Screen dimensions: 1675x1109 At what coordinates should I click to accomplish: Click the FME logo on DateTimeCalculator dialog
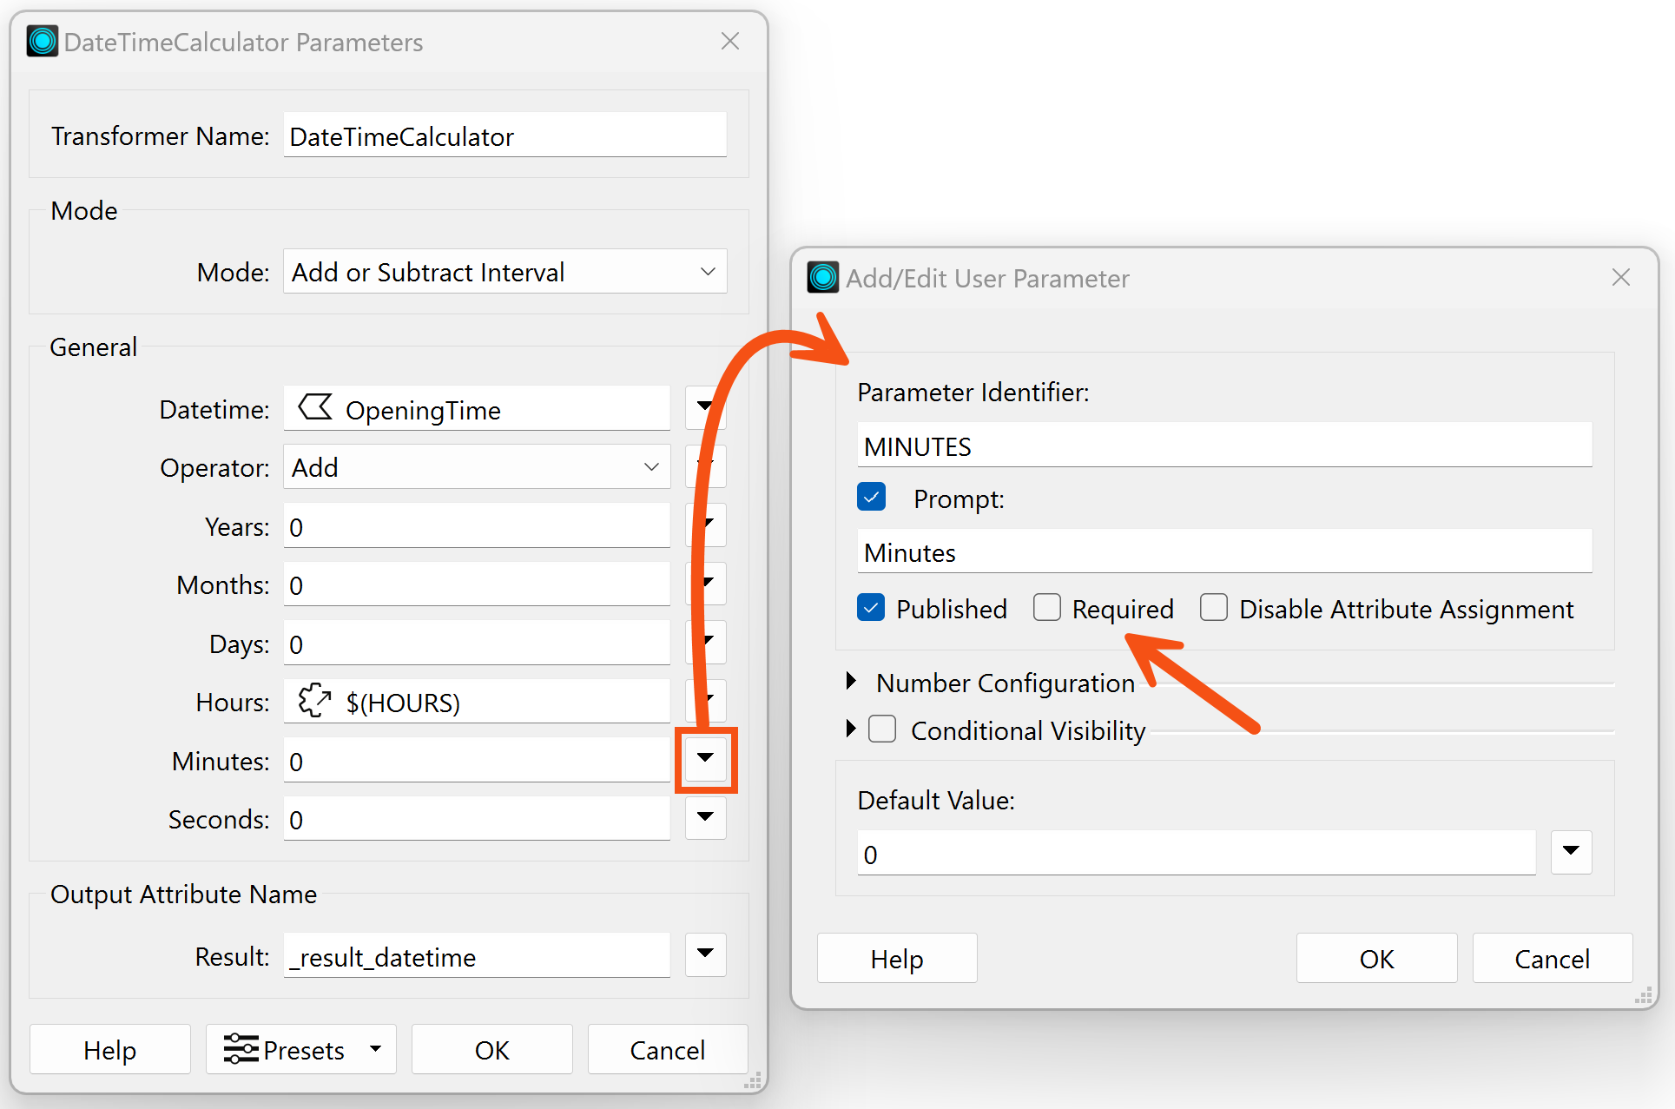42,41
